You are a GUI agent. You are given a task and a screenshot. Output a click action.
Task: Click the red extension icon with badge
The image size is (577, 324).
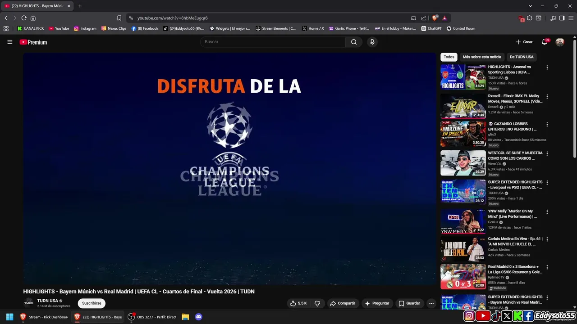coord(522,18)
